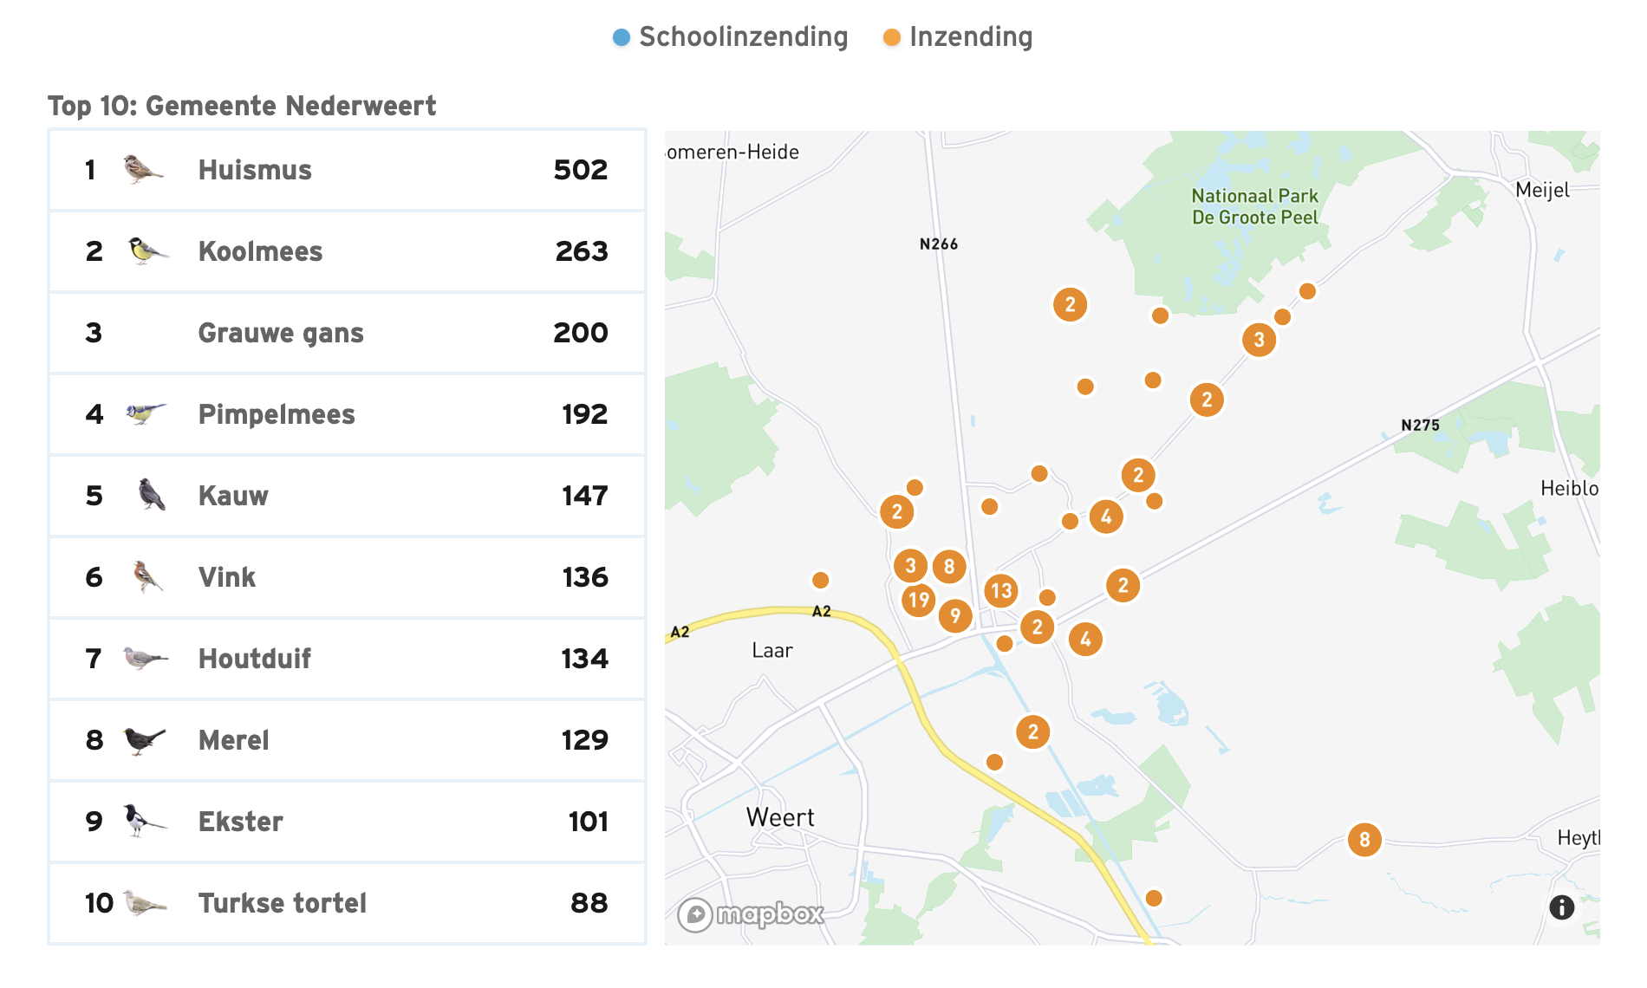Click the Merel blackbird icon
Screen dimensions: 1647x988
[144, 740]
